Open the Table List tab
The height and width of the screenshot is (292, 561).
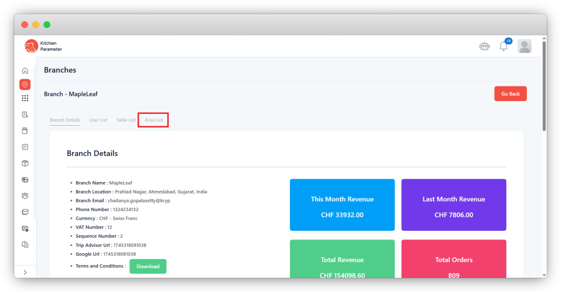click(x=125, y=120)
